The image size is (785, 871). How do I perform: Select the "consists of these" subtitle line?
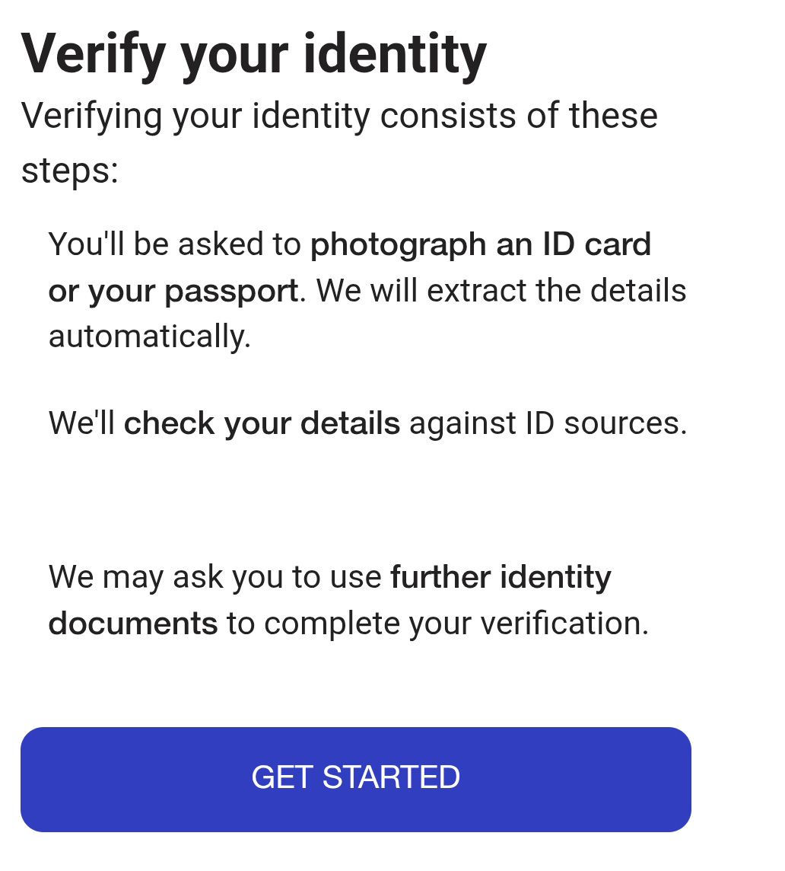pyautogui.click(x=518, y=116)
